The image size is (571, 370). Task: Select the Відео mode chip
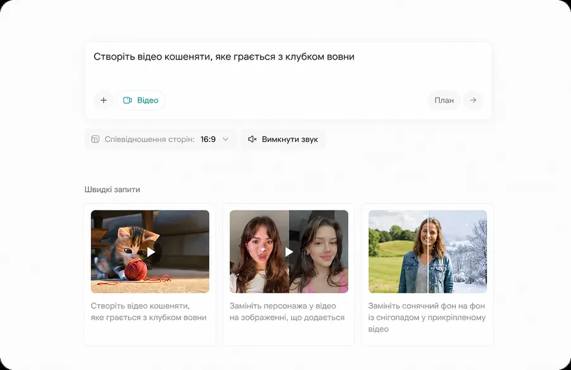(141, 100)
